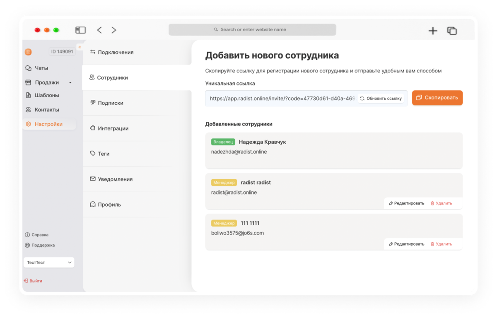This screenshot has width=497, height=318.
Task: Go back with the browser back arrow
Action: click(x=99, y=30)
